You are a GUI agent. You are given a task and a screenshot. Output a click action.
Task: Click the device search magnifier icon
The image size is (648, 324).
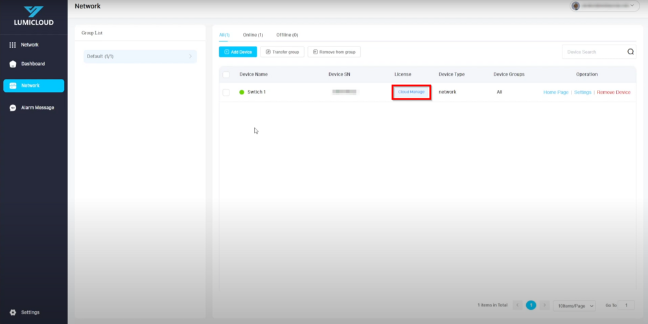(x=631, y=52)
